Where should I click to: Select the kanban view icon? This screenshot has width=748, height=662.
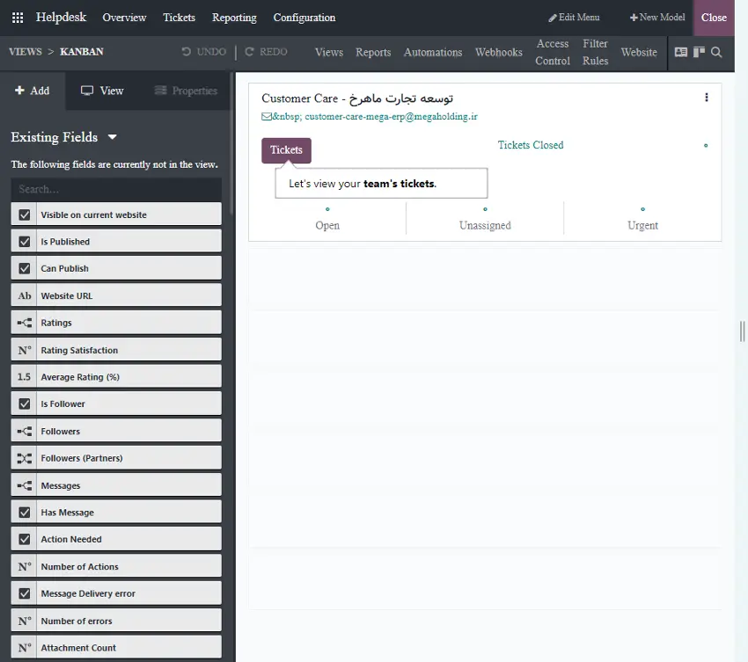pyautogui.click(x=700, y=53)
